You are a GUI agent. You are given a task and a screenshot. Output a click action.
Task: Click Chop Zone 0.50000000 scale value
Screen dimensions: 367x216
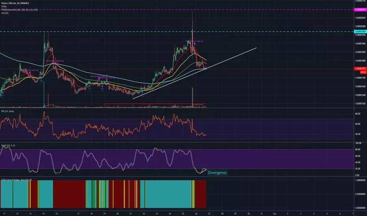click(x=360, y=194)
